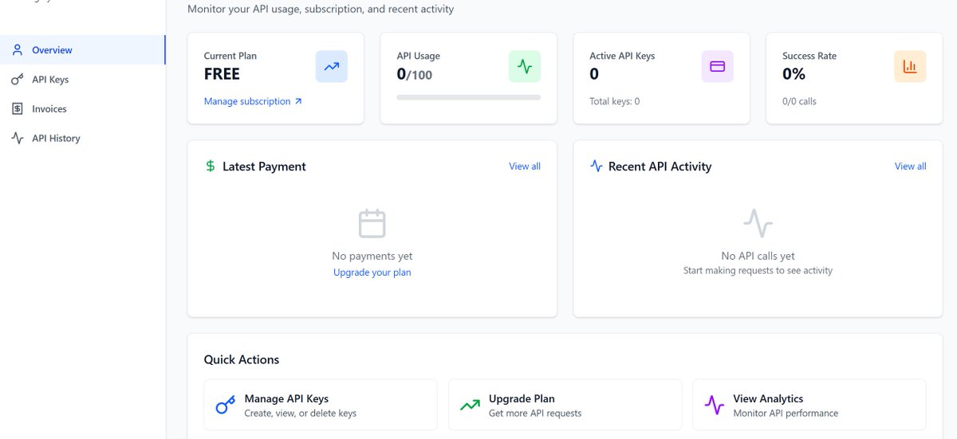Screen dimensions: 957x439
Task: Click the blue trending icon on Current Plan card
Action: (332, 67)
